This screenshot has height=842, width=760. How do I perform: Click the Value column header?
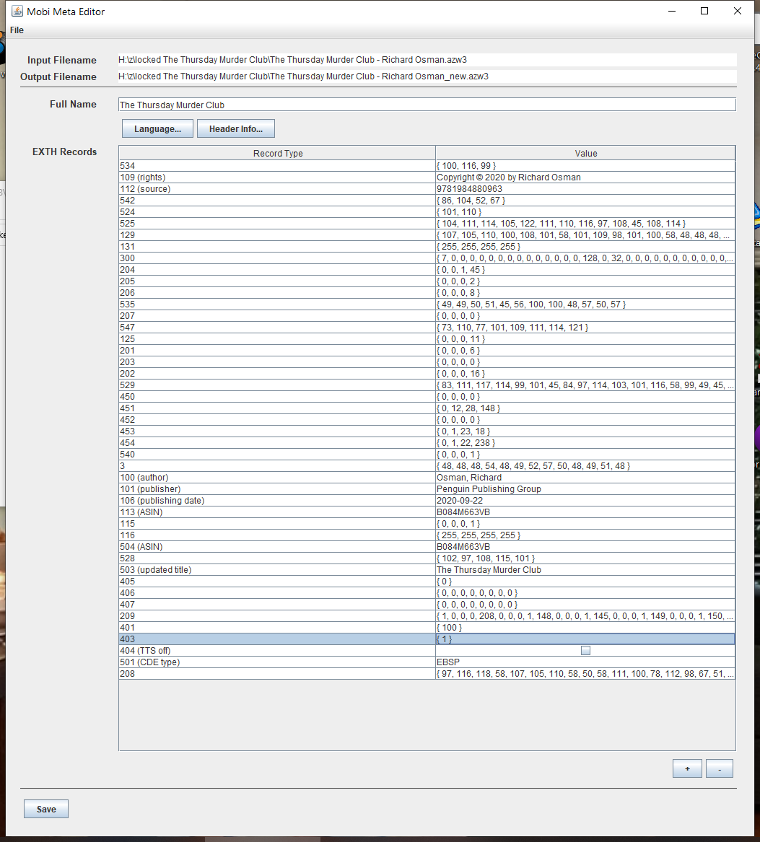pyautogui.click(x=585, y=153)
